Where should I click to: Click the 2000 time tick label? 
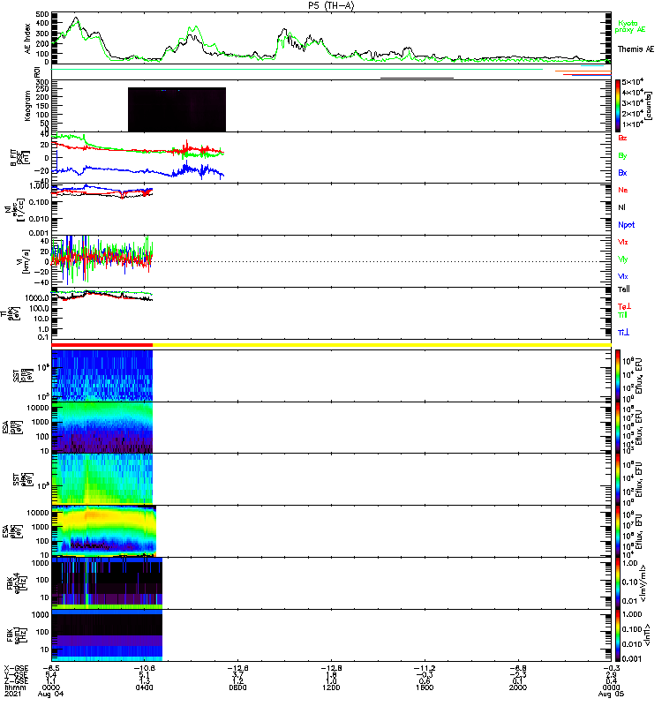[518, 687]
